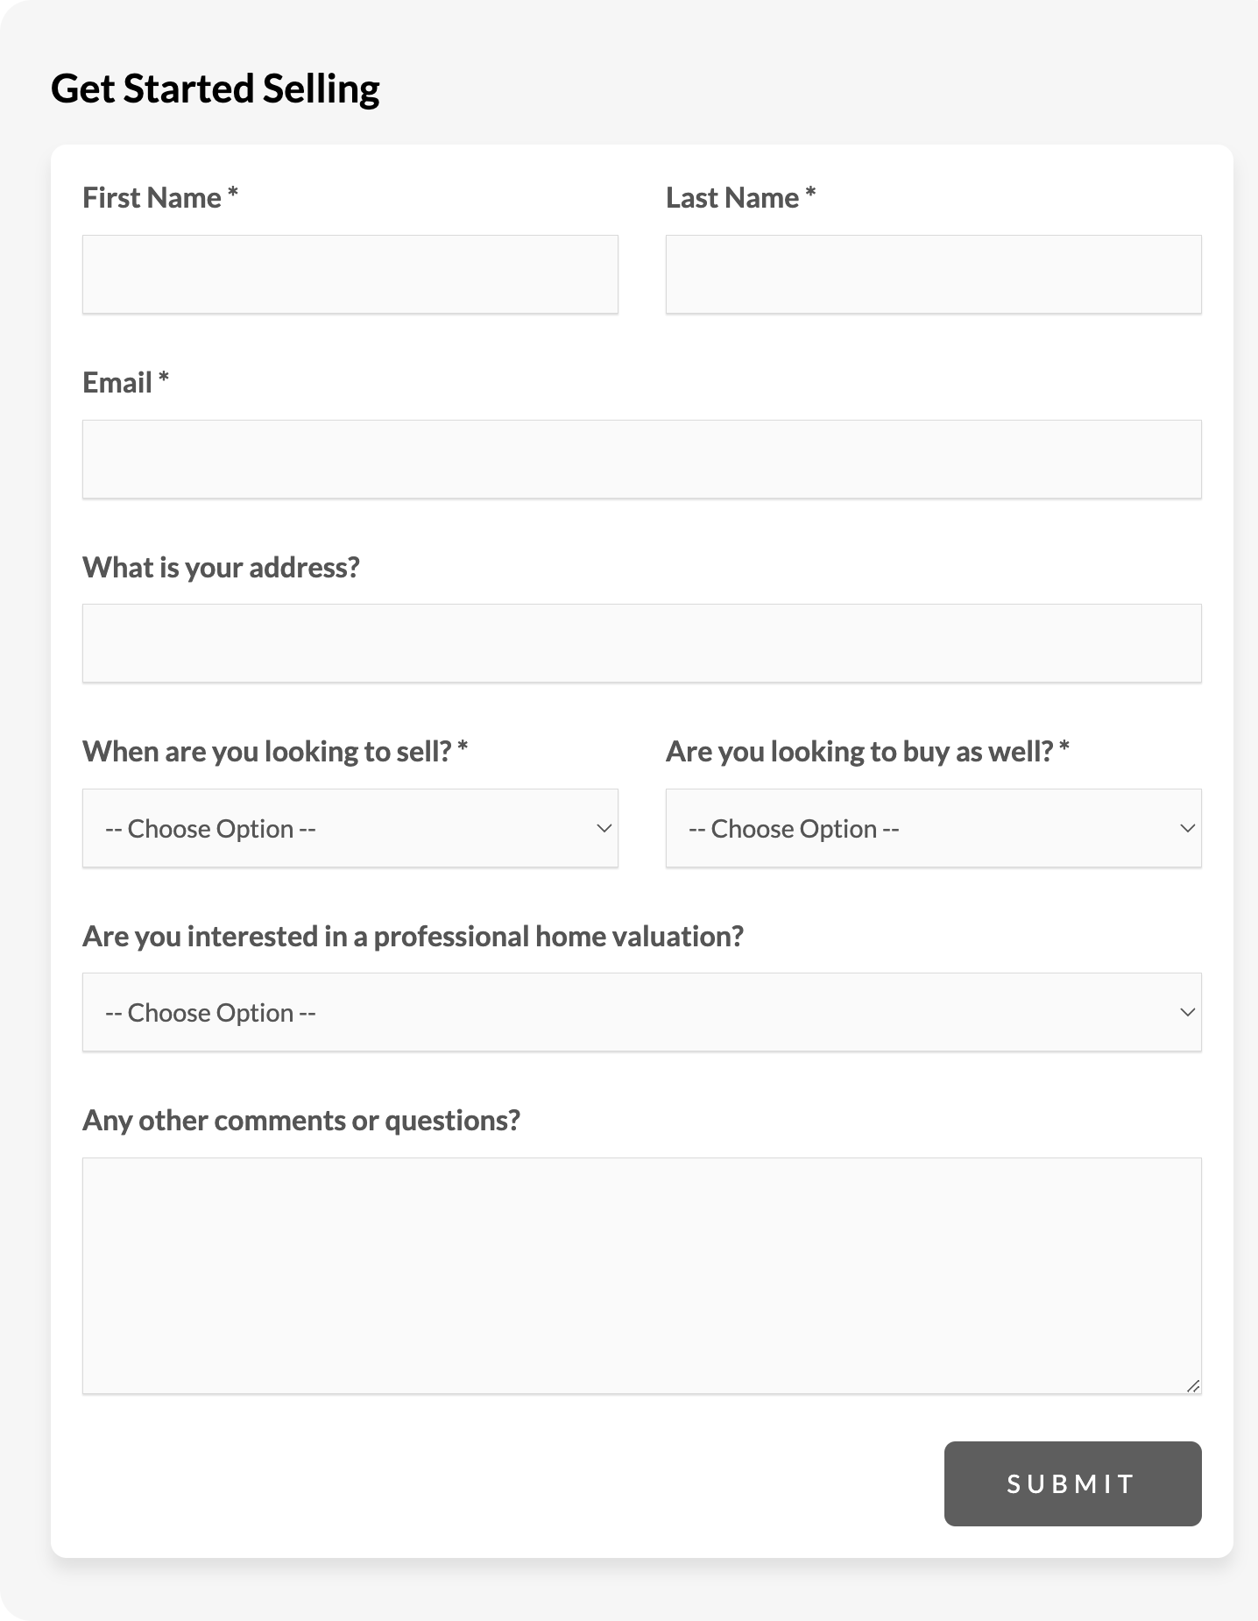The width and height of the screenshot is (1258, 1621).
Task: Expand the 'Are you looking to buy as well?' dropdown
Action: point(933,828)
